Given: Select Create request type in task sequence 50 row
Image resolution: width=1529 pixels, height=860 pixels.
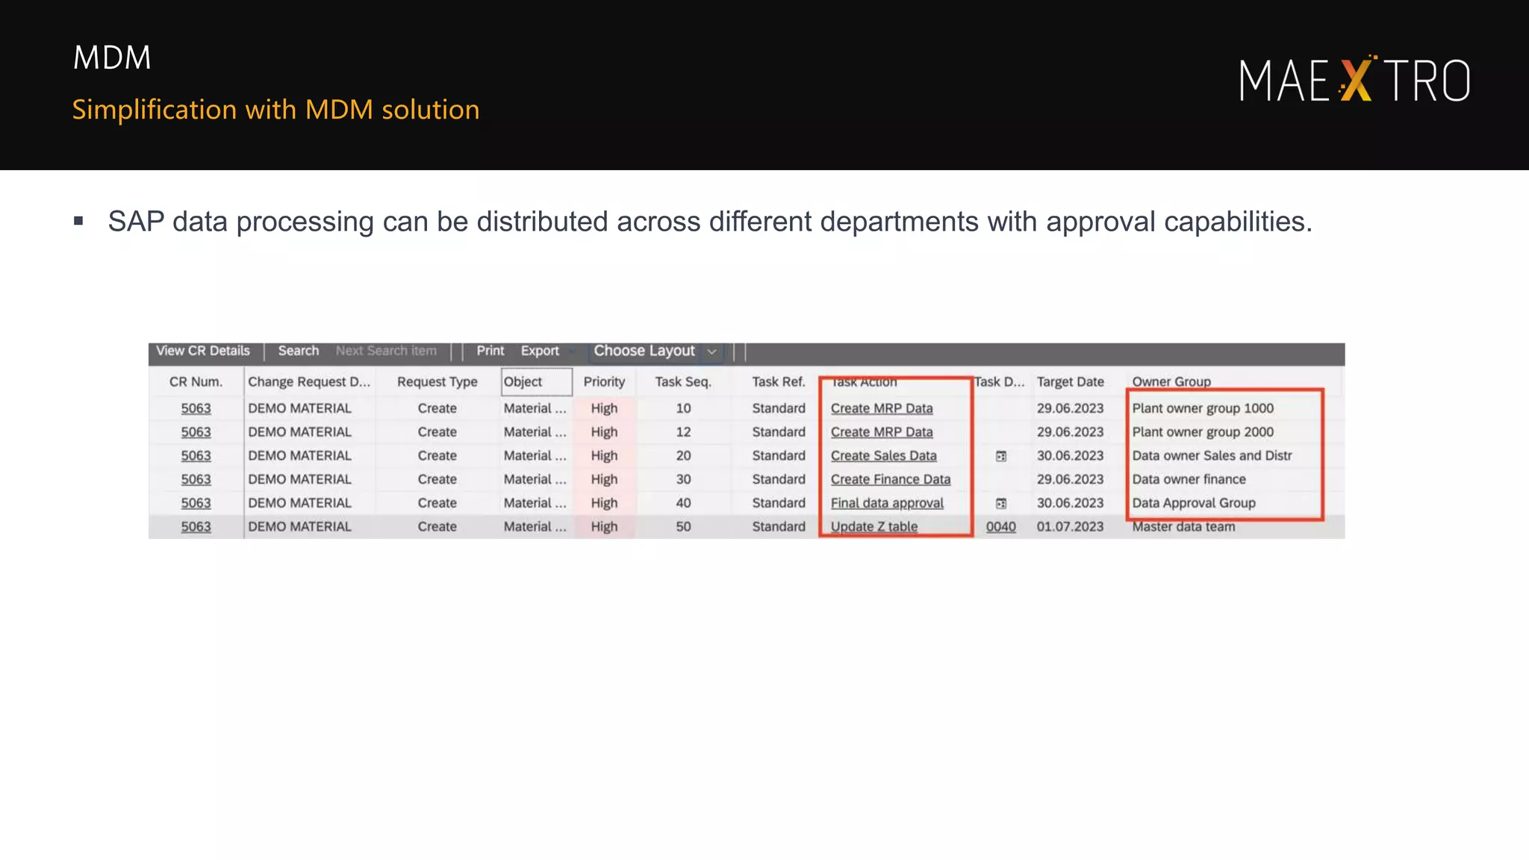Looking at the screenshot, I should 437,526.
